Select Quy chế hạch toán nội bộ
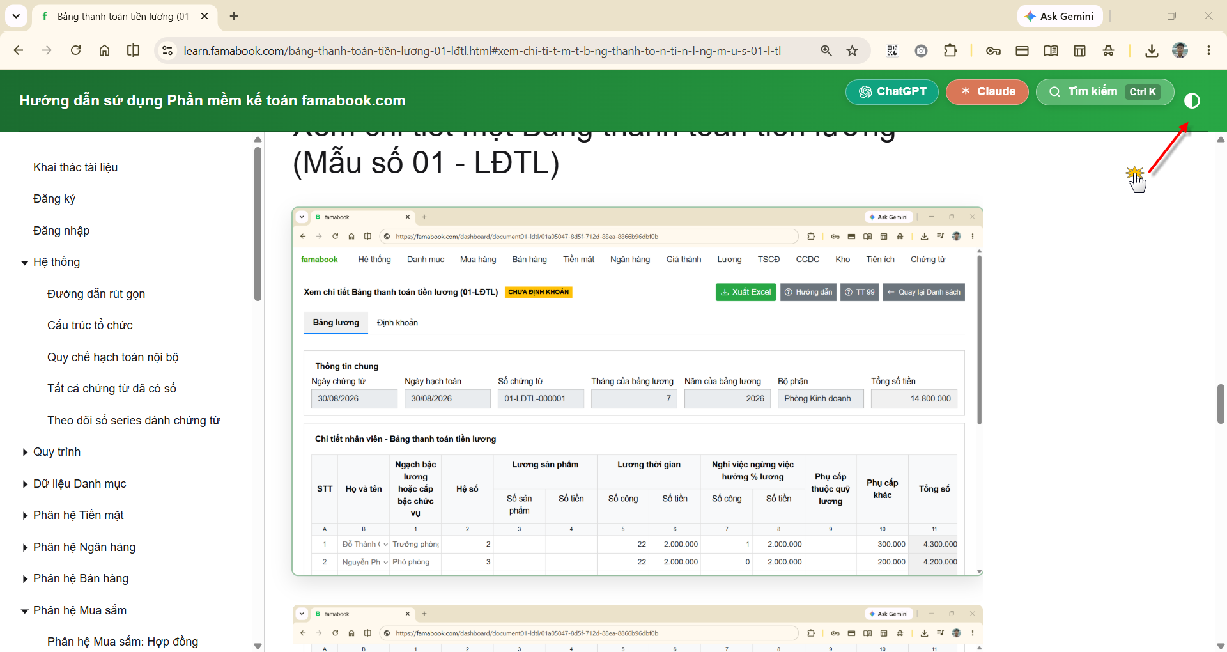Viewport: 1227px width, 652px height. point(113,357)
